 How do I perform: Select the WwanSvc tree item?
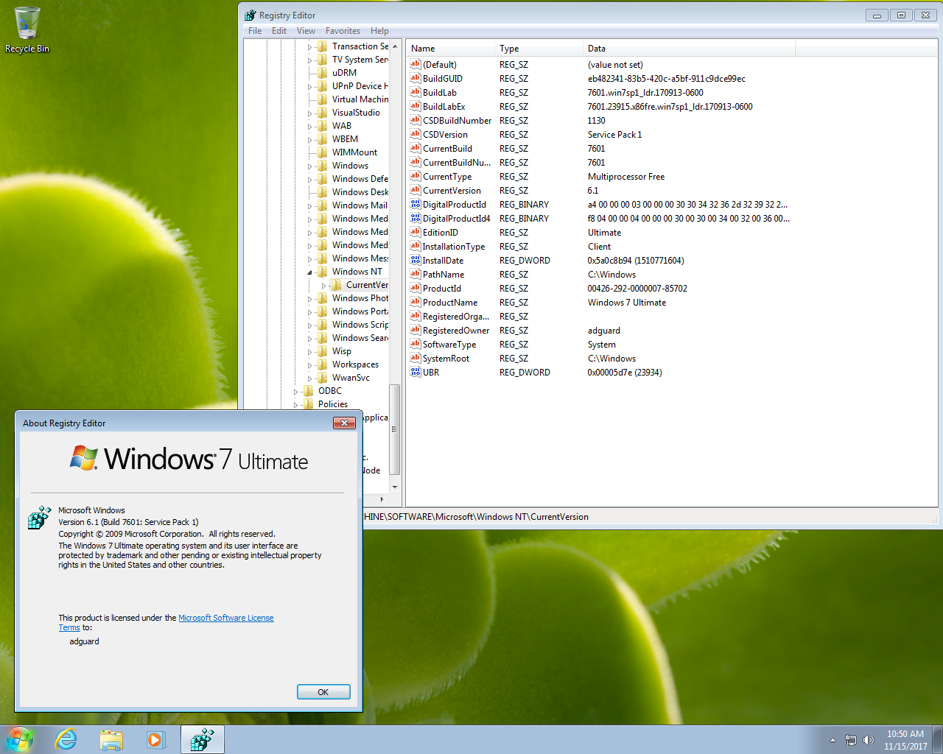(351, 377)
